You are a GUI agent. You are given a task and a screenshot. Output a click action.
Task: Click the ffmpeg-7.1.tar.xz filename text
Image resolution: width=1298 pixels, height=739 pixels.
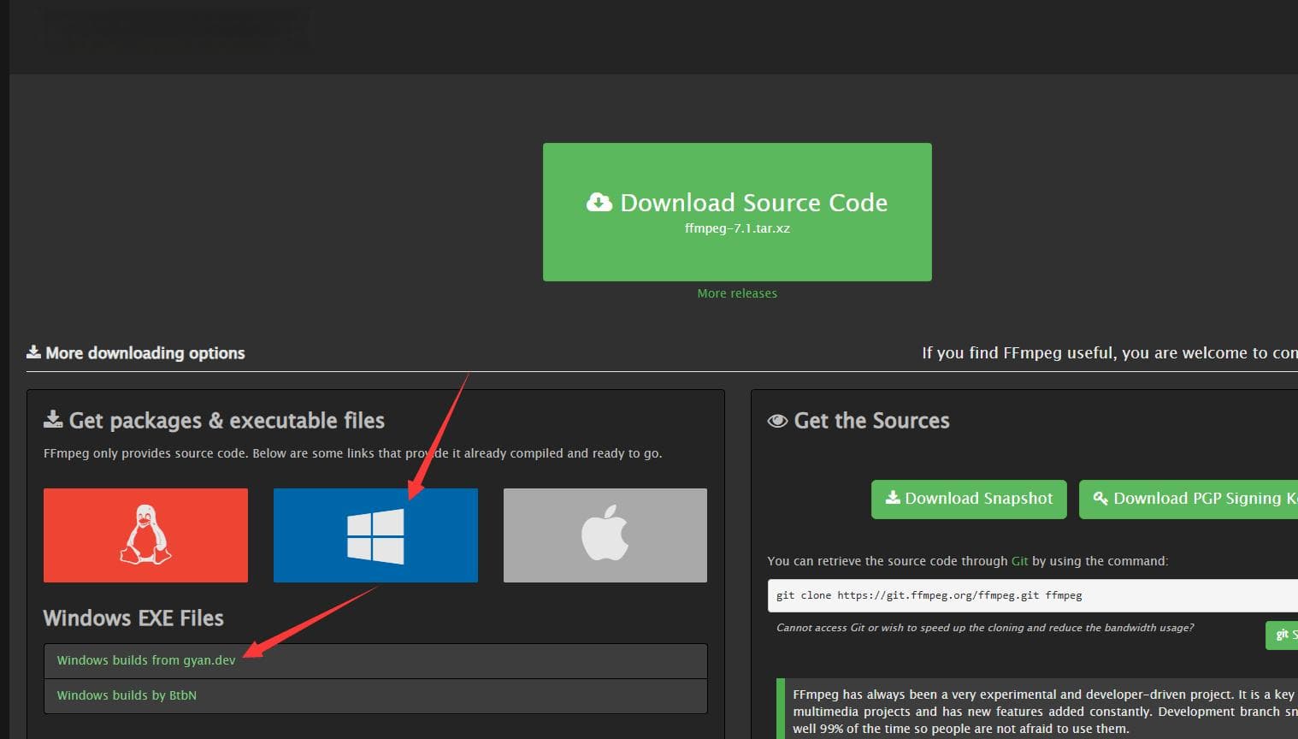click(x=737, y=228)
